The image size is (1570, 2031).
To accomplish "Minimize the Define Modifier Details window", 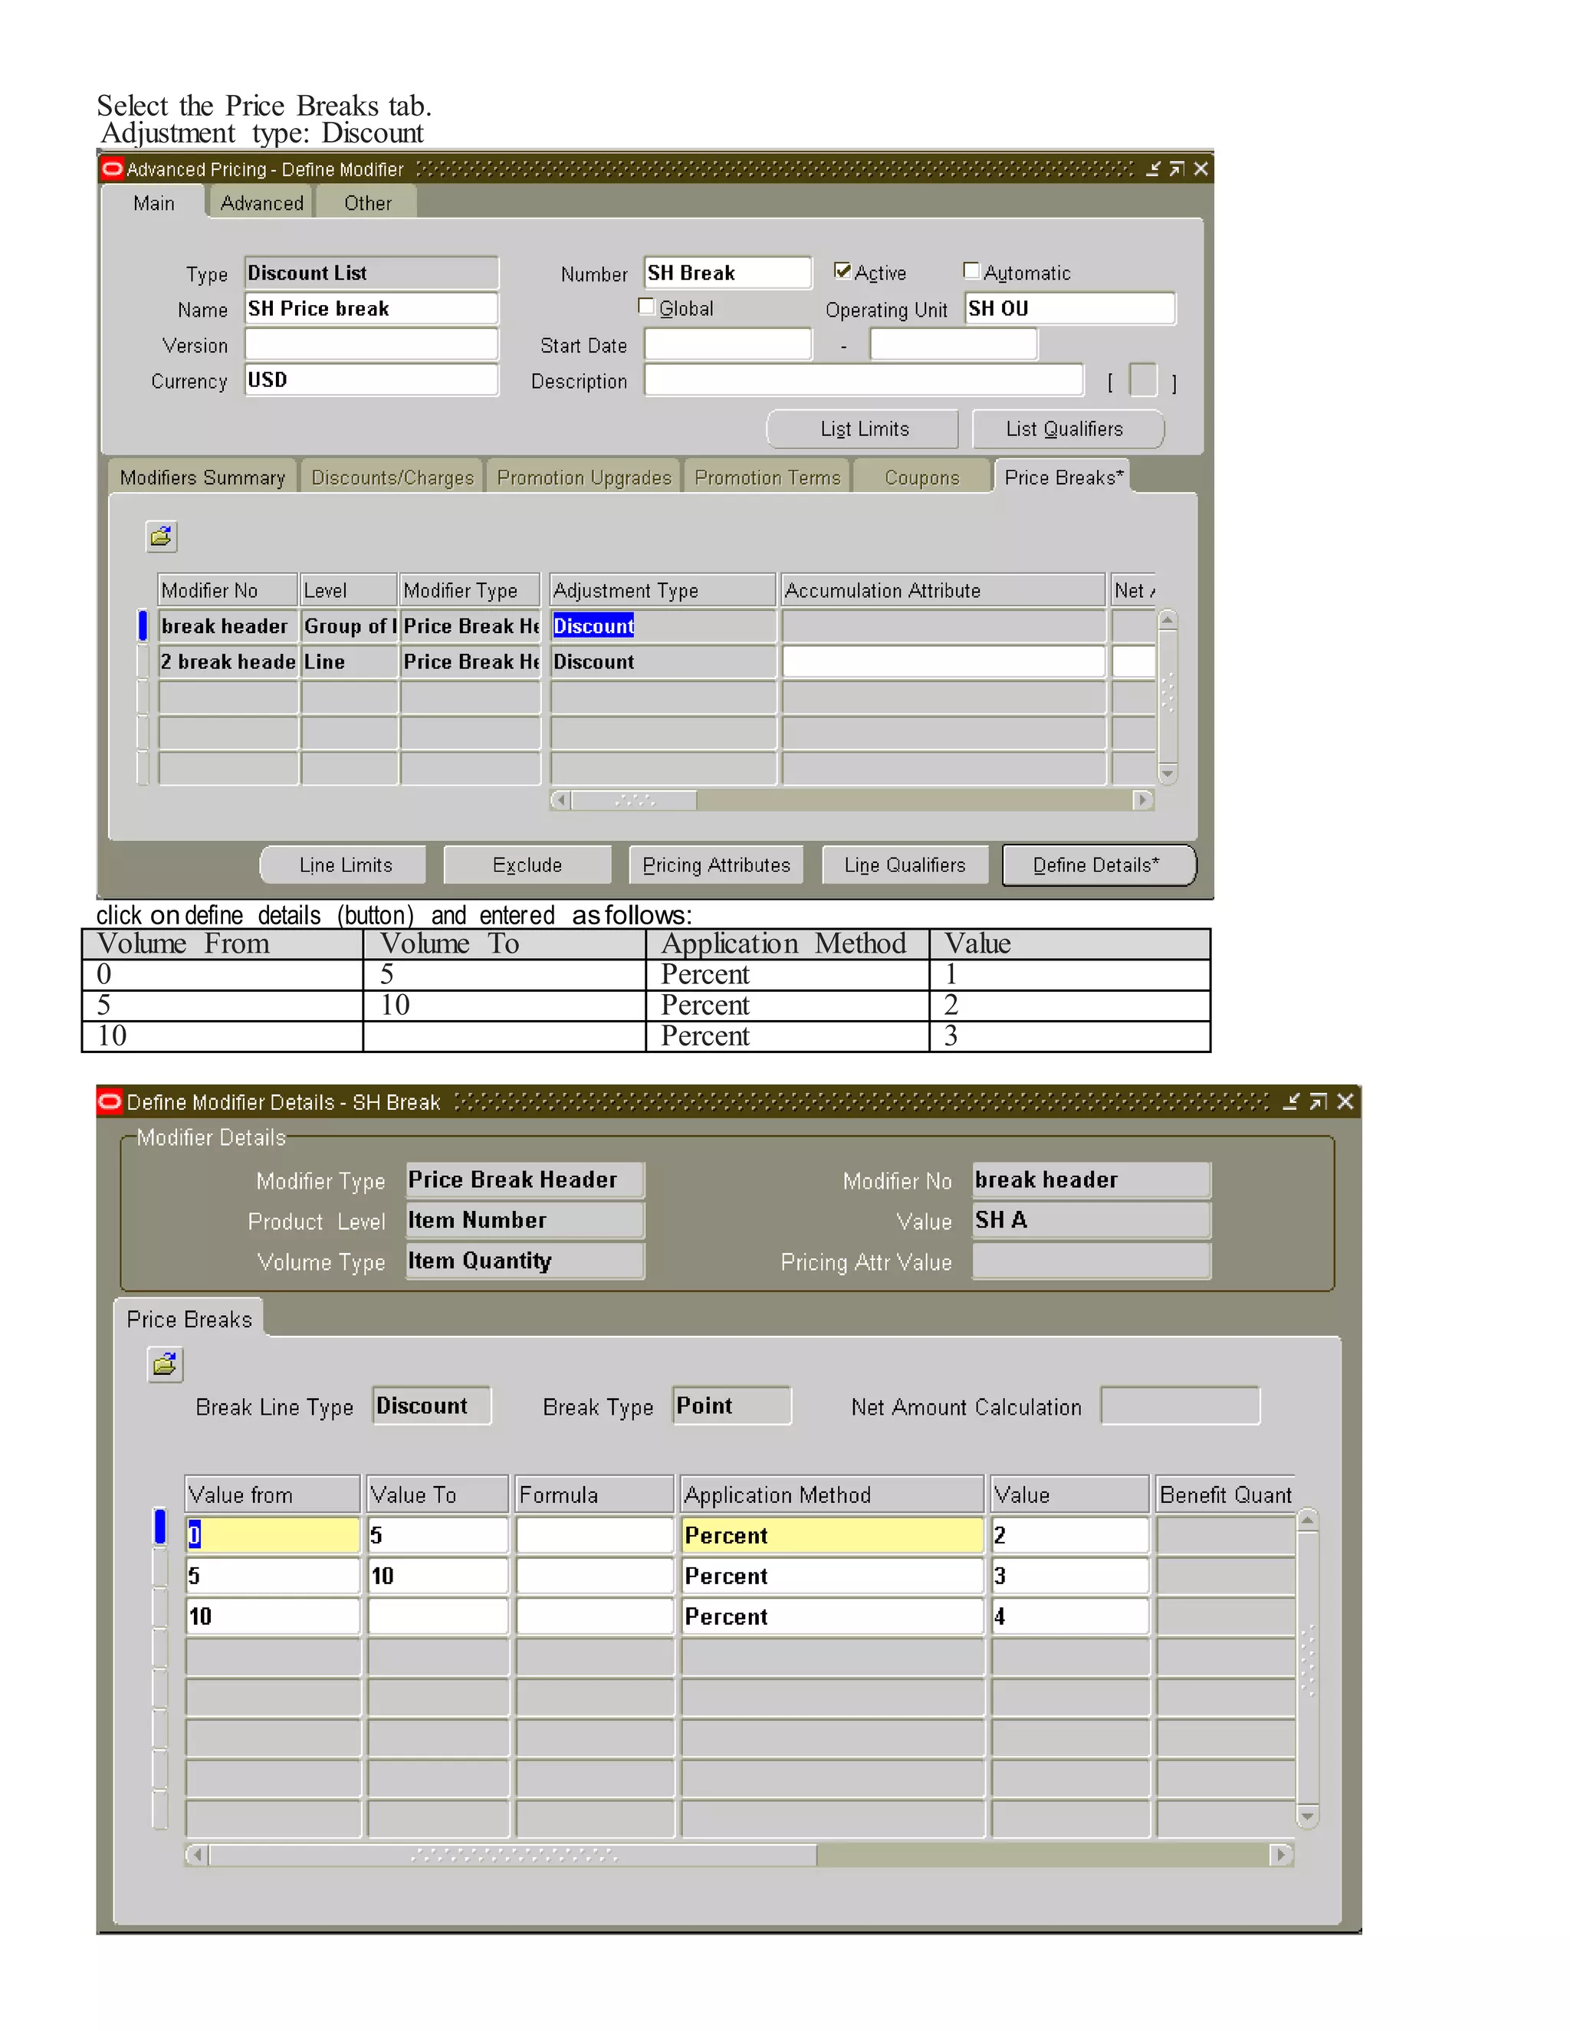I will pyautogui.click(x=1291, y=1102).
